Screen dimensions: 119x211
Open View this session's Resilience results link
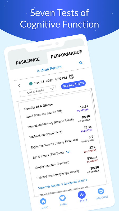pos(63,184)
